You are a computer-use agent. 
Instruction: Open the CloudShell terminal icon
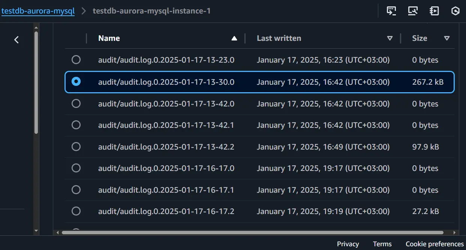coord(391,11)
